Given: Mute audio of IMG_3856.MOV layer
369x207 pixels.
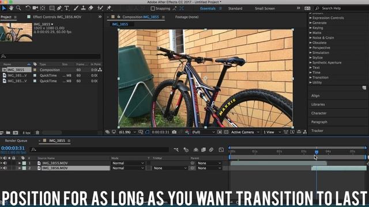Looking at the screenshot, I should (5, 168).
